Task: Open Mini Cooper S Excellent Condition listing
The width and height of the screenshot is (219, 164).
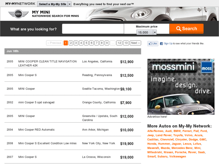Action: [73, 143]
